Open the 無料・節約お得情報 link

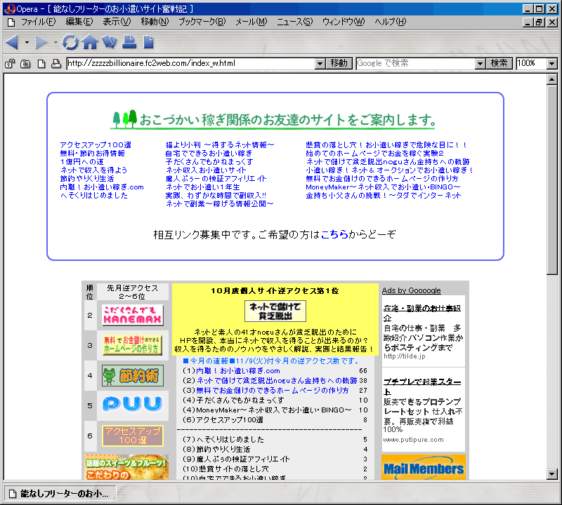[x=93, y=153]
